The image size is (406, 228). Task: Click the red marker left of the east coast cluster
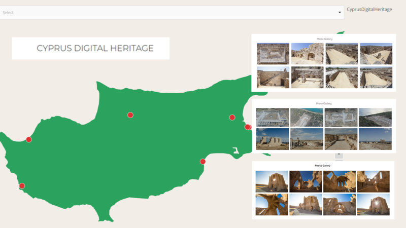coord(232,117)
